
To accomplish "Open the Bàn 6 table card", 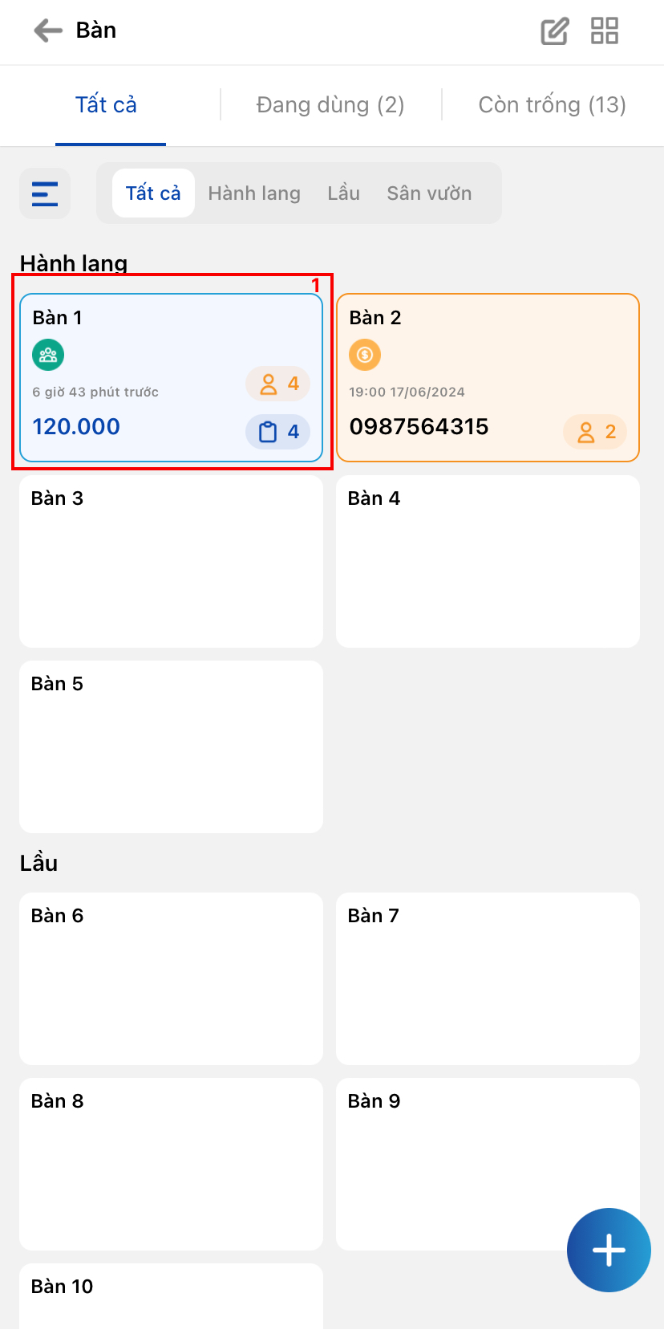I will click(171, 978).
